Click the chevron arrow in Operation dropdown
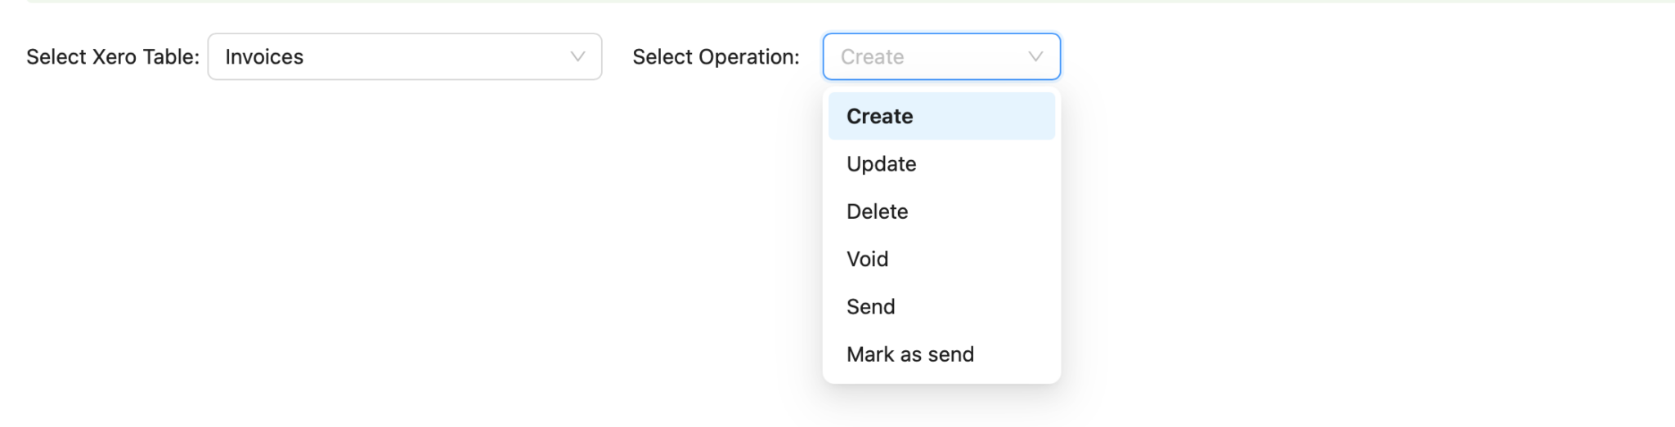The image size is (1675, 427). [x=1035, y=56]
